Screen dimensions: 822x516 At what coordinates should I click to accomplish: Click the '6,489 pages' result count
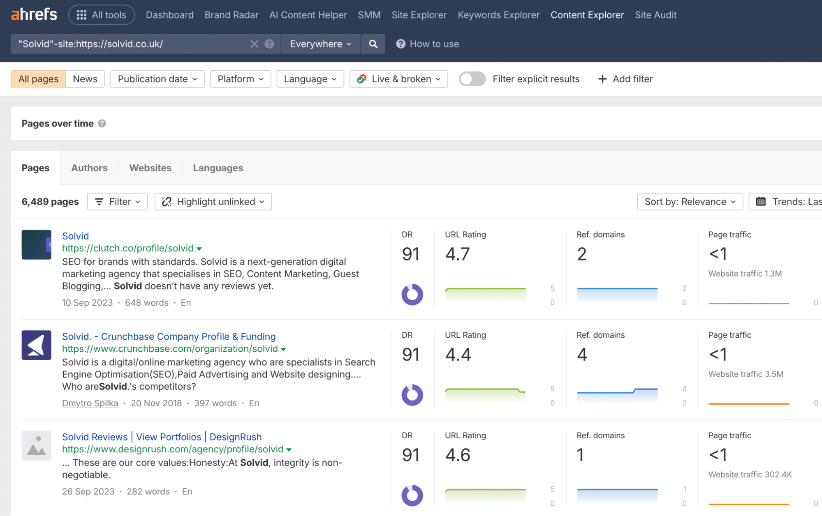pyautogui.click(x=50, y=202)
